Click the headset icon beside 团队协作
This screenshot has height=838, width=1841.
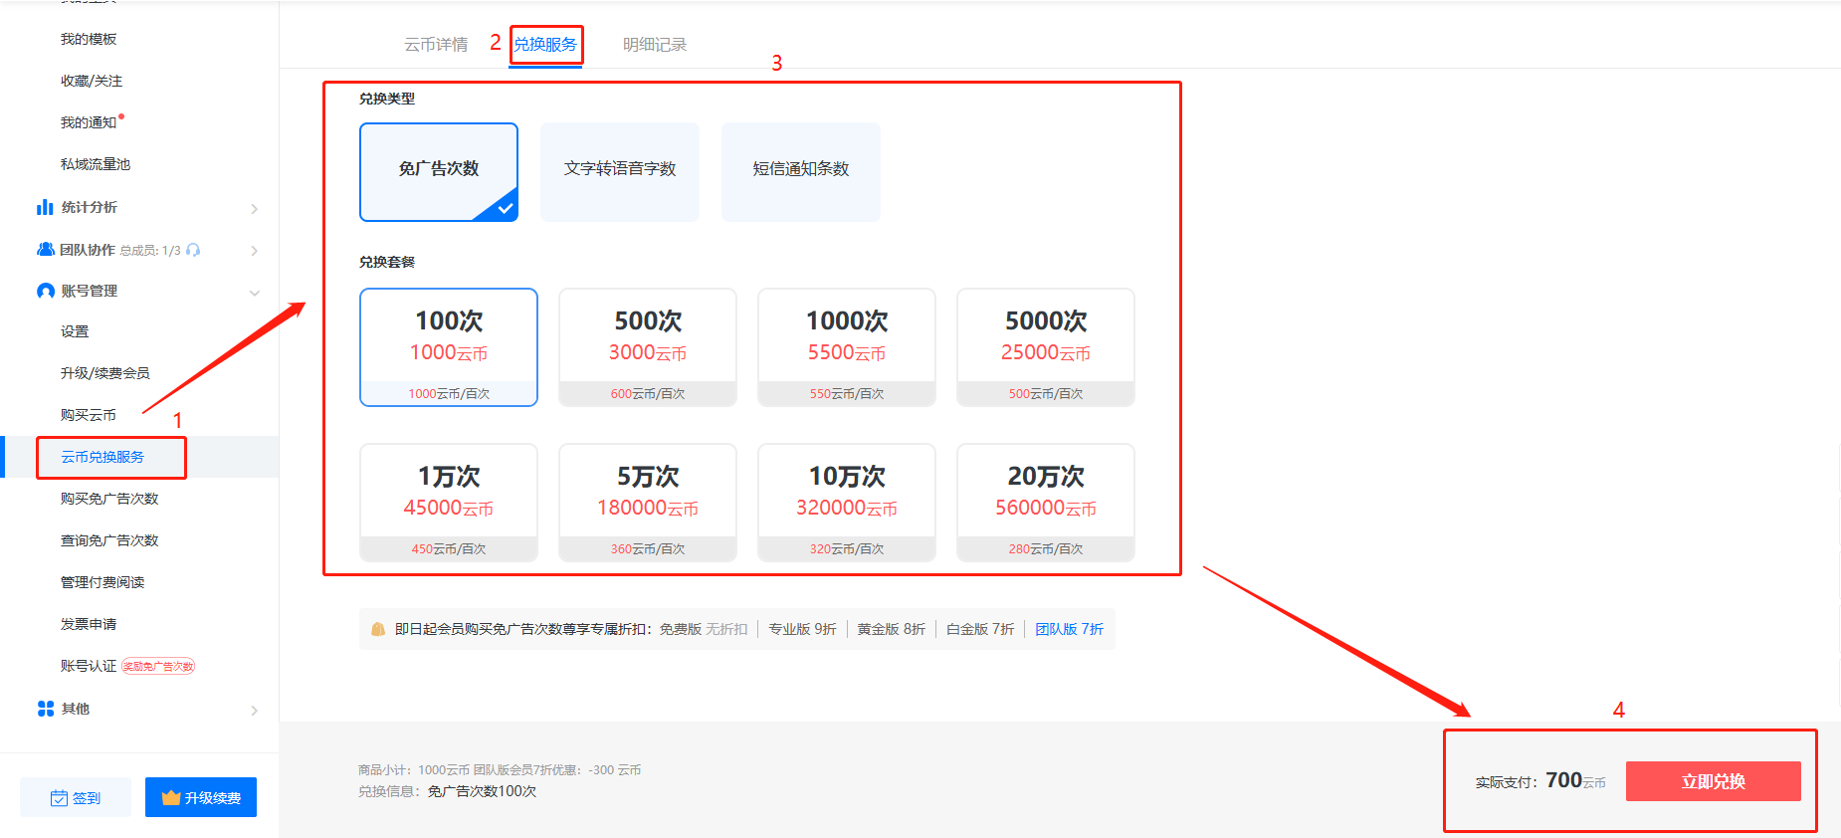(193, 250)
